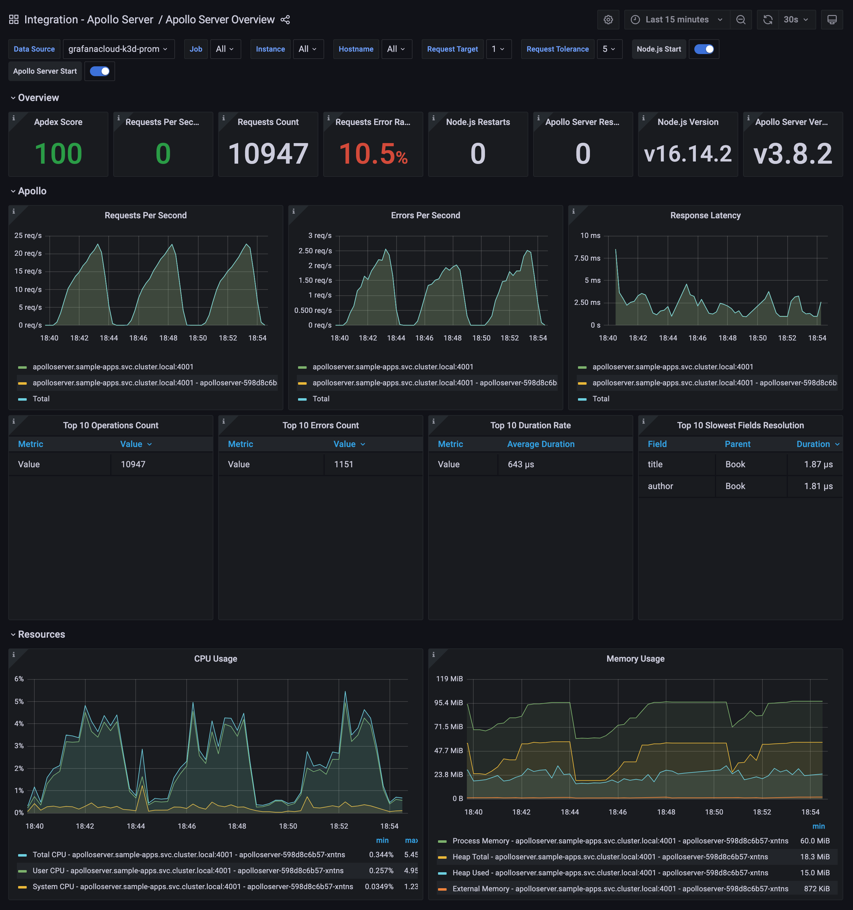Zoom out the time range with the magnifier icon
The height and width of the screenshot is (910, 853).
point(741,20)
